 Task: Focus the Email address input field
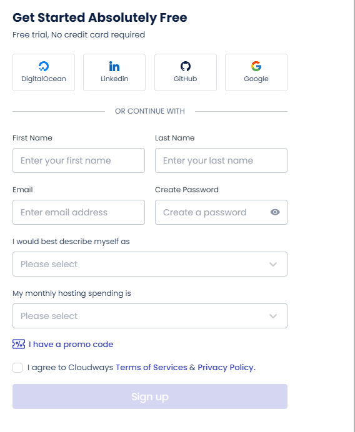(x=79, y=212)
